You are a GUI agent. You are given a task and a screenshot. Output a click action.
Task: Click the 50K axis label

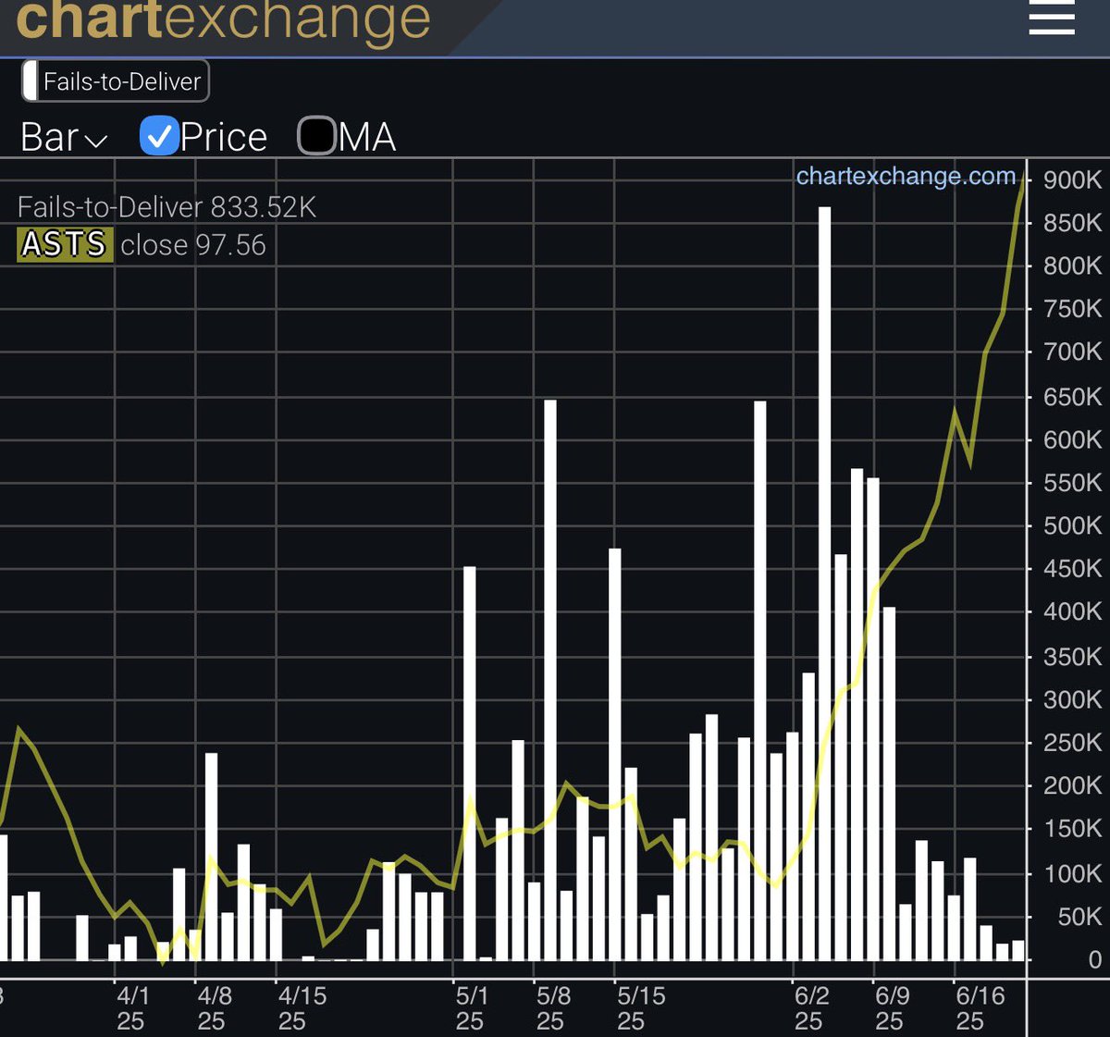(x=1079, y=916)
